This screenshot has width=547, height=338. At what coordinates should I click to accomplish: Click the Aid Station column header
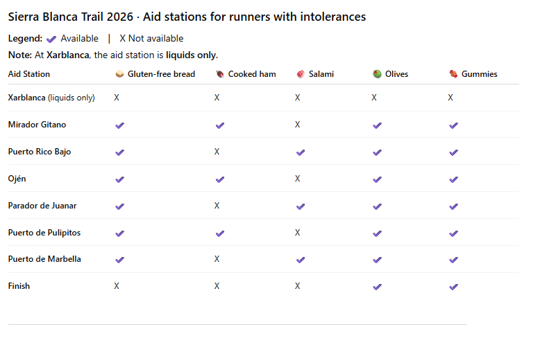tap(29, 74)
